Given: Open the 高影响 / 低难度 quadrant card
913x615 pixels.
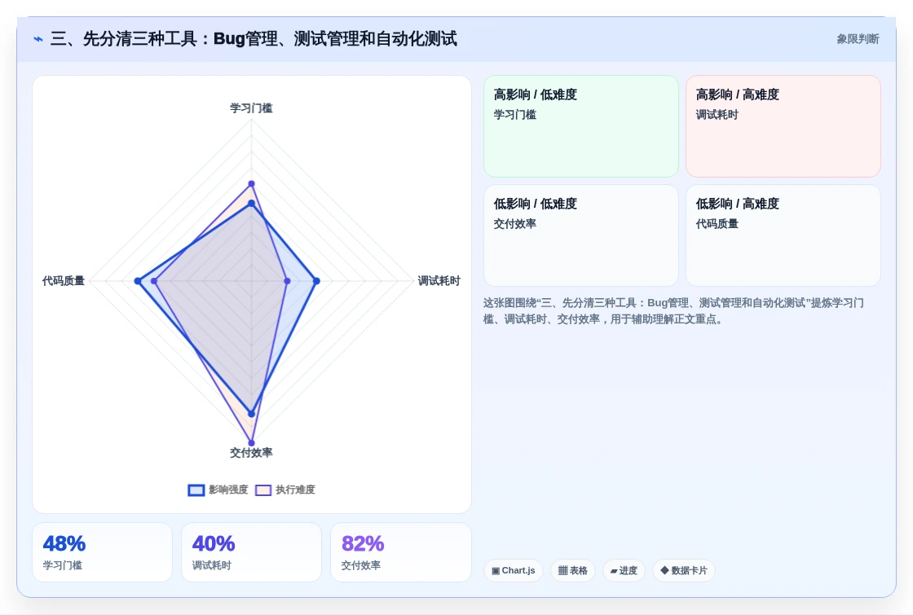Looking at the screenshot, I should point(581,126).
